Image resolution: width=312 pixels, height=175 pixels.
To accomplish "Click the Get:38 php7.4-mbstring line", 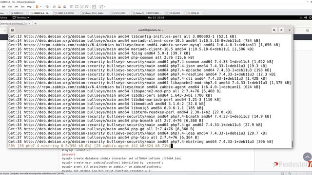I will pos(141,141).
